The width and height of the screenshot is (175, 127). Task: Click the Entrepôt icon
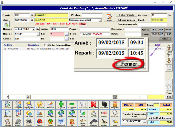click(x=18, y=122)
